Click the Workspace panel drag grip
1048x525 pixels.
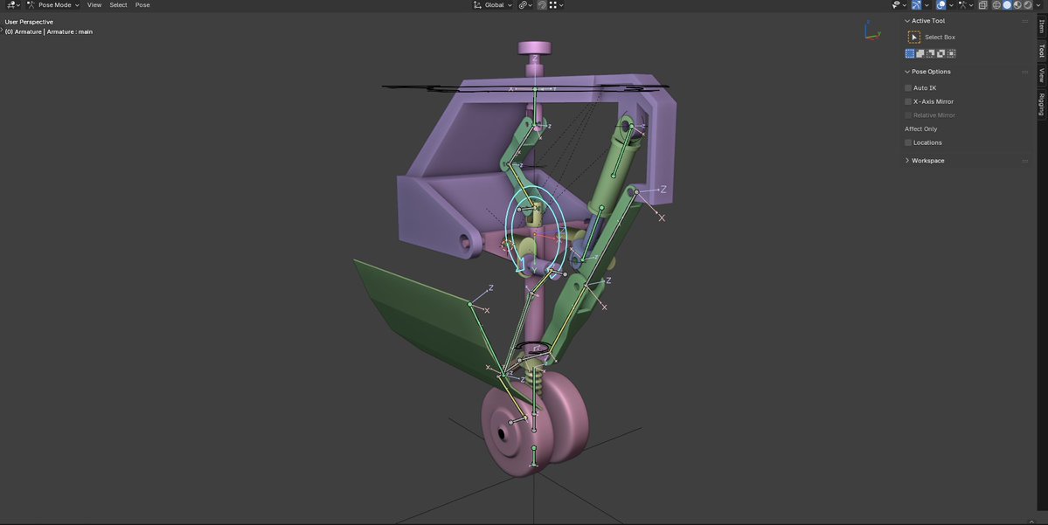click(1024, 161)
